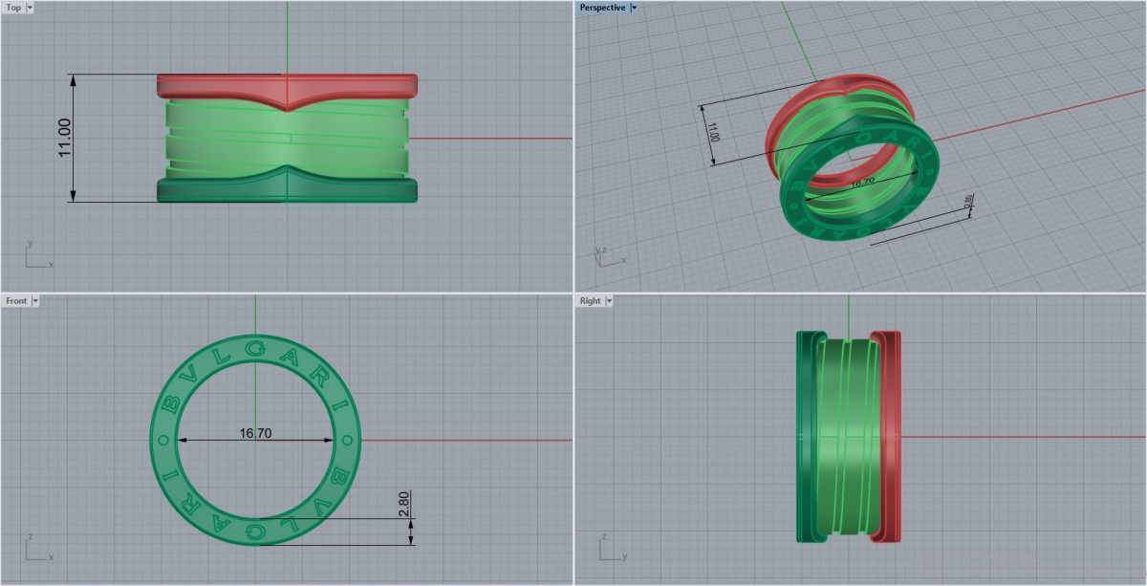Activate the Right viewport title
1147x586 pixels.
click(x=591, y=301)
